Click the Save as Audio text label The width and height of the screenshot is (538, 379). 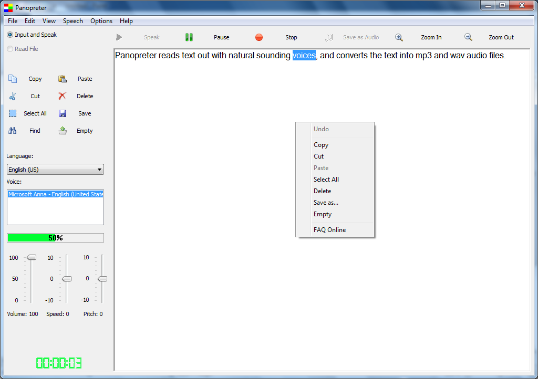coord(361,37)
